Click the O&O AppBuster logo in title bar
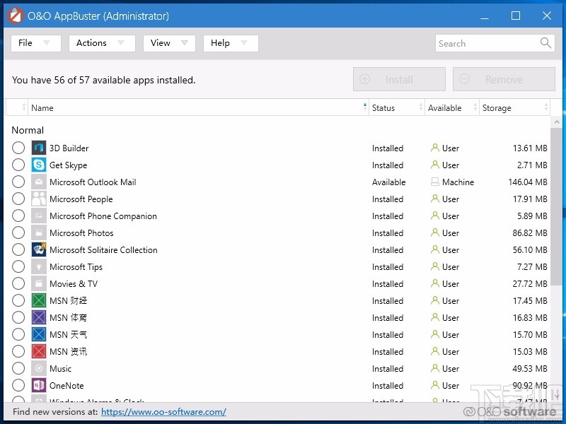Viewport: 566px width, 424px height. click(15, 15)
